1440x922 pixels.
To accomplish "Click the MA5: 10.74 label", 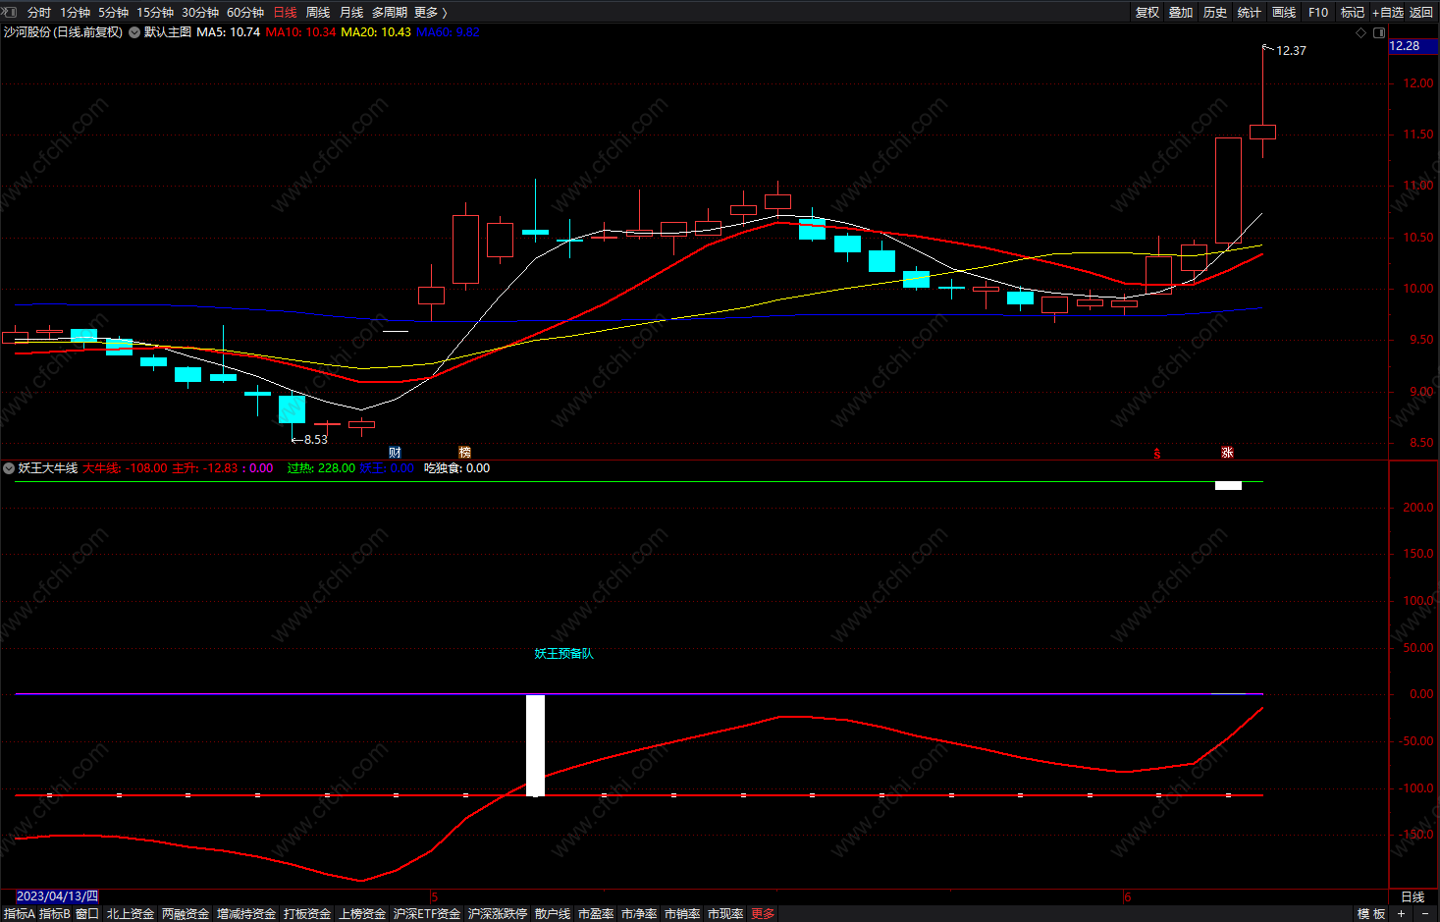I will [x=229, y=32].
